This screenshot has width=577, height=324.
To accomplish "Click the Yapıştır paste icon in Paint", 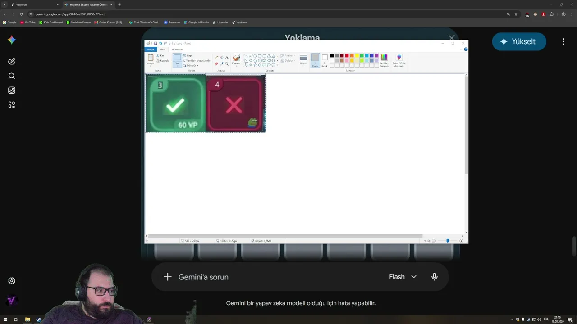I will (151, 58).
